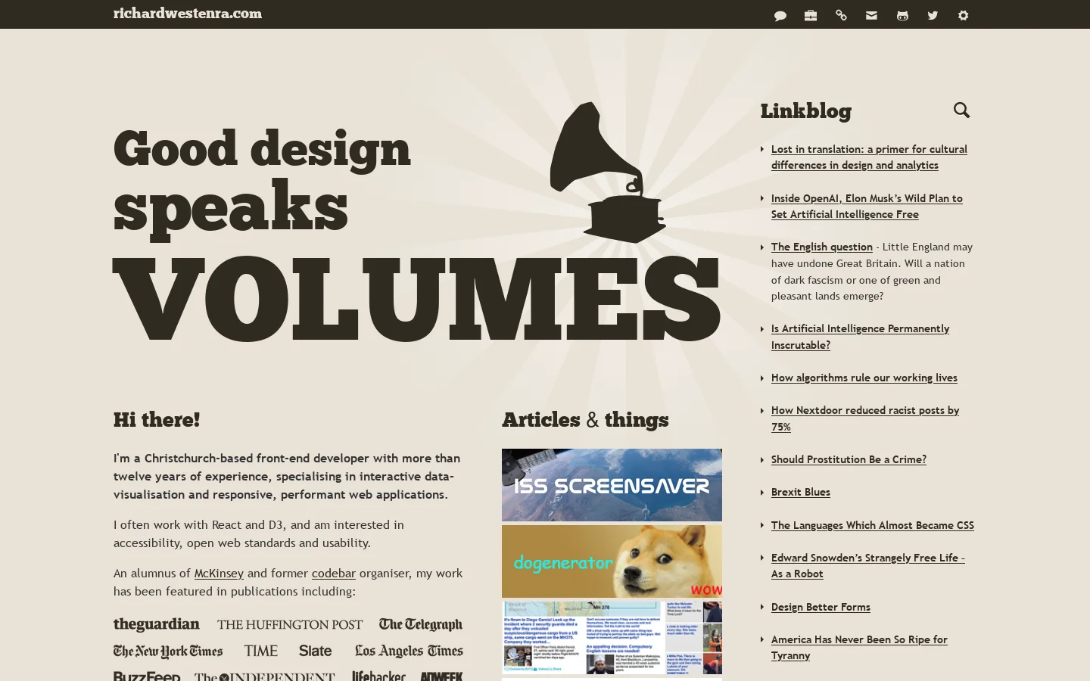Viewport: 1090px width, 681px height.
Task: Click The New York Times logo
Action: point(168,651)
